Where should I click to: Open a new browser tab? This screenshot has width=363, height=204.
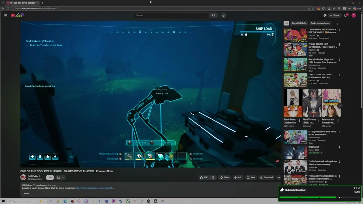[x=42, y=3]
